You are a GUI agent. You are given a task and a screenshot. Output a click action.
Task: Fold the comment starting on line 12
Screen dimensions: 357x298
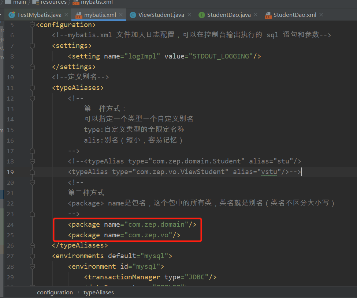32,98
